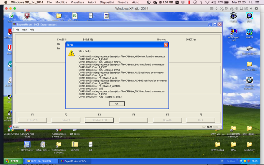264x165 pixels.
Task: Open the Apple menu
Action: 6,2
